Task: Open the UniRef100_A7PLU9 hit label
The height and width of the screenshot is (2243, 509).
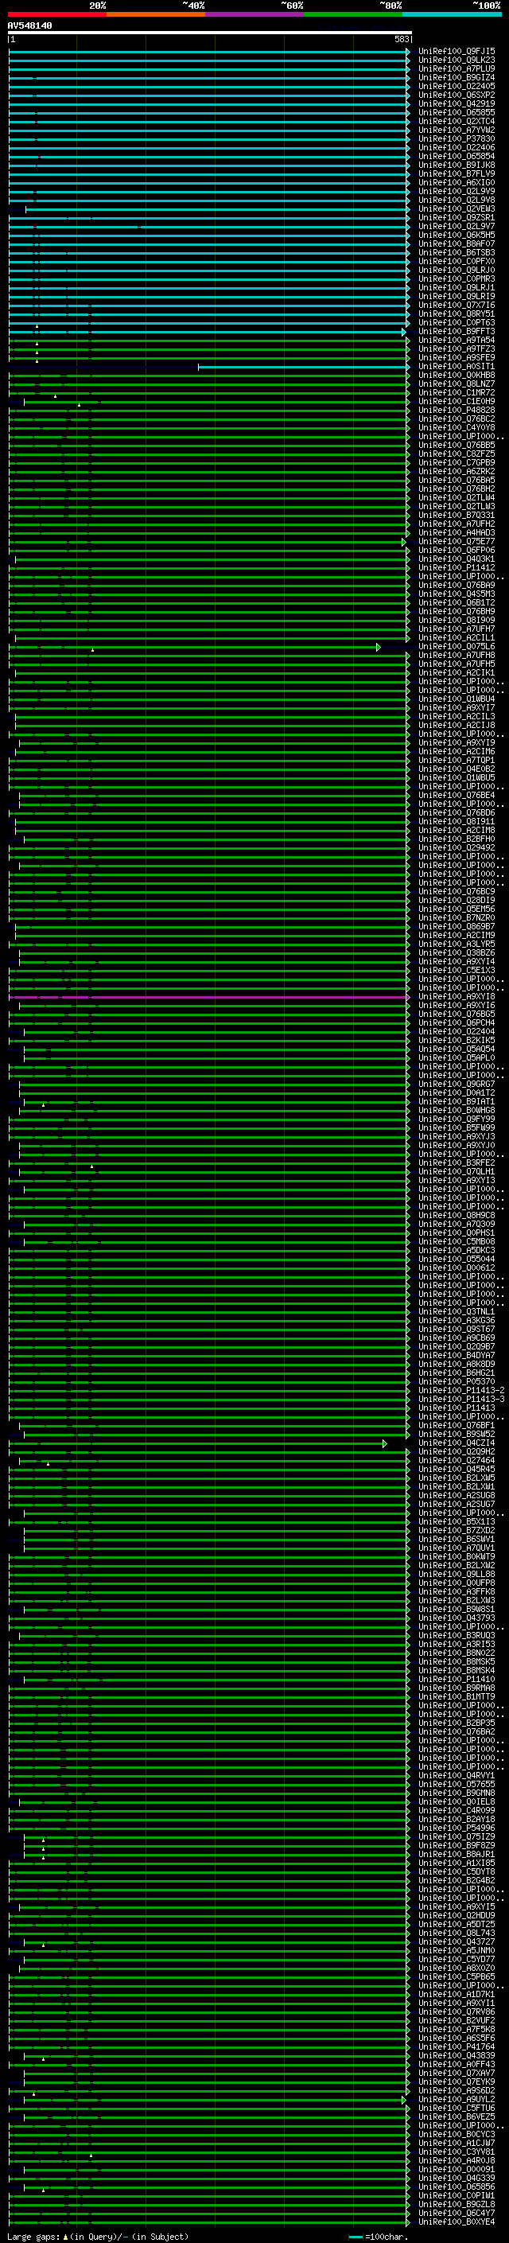Action: point(457,68)
